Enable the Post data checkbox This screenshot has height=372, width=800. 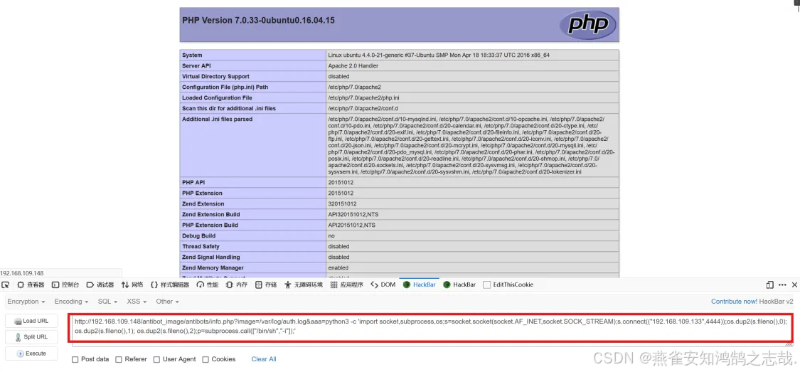pos(75,359)
